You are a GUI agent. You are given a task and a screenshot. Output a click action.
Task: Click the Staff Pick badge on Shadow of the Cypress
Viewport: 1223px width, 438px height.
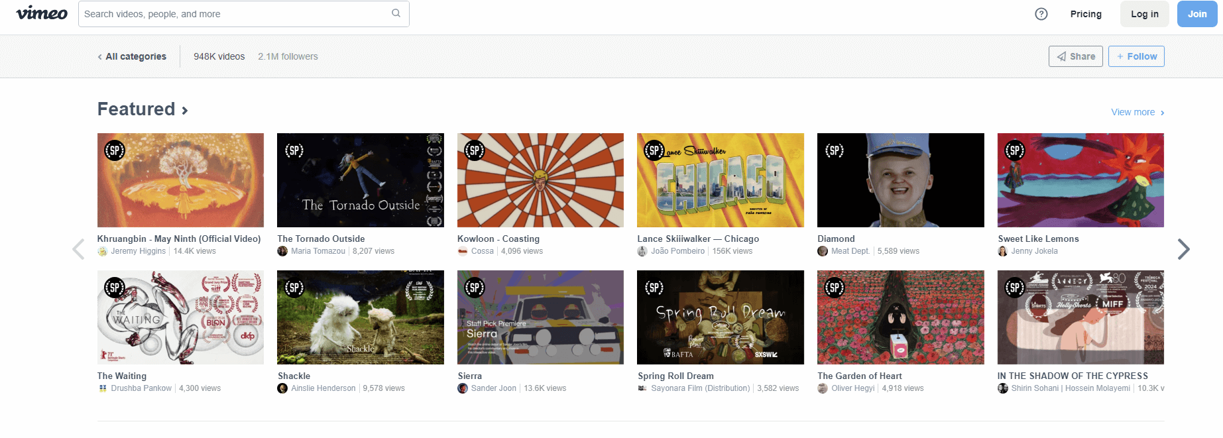[1015, 288]
